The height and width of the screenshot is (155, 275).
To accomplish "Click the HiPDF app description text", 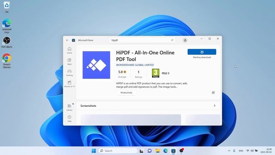I will pos(152,85).
